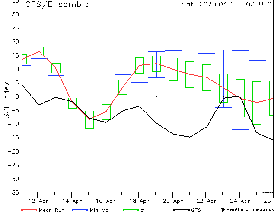Click the red 'Mean Run' legend line

[29, 209]
